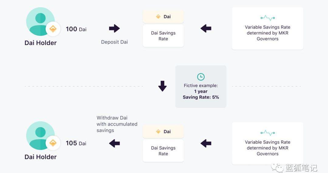The width and height of the screenshot is (328, 173).
Task: Click the bottom Dai Savings Rate card
Action: pyautogui.click(x=163, y=151)
